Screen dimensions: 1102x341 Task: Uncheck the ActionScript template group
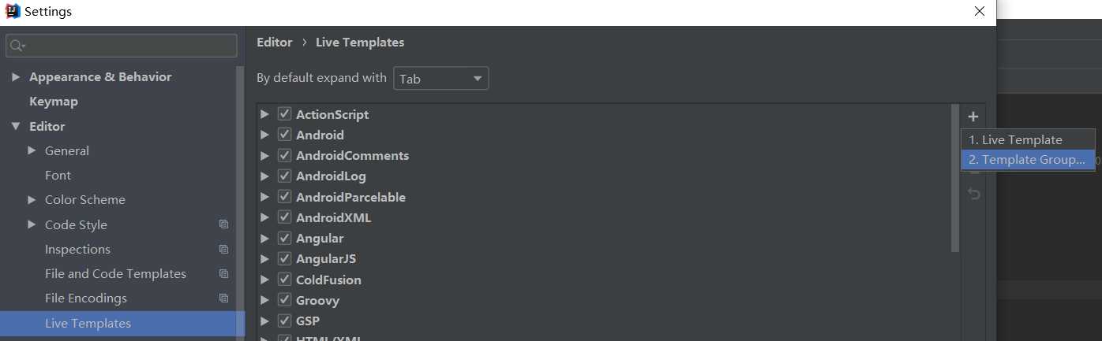[285, 114]
